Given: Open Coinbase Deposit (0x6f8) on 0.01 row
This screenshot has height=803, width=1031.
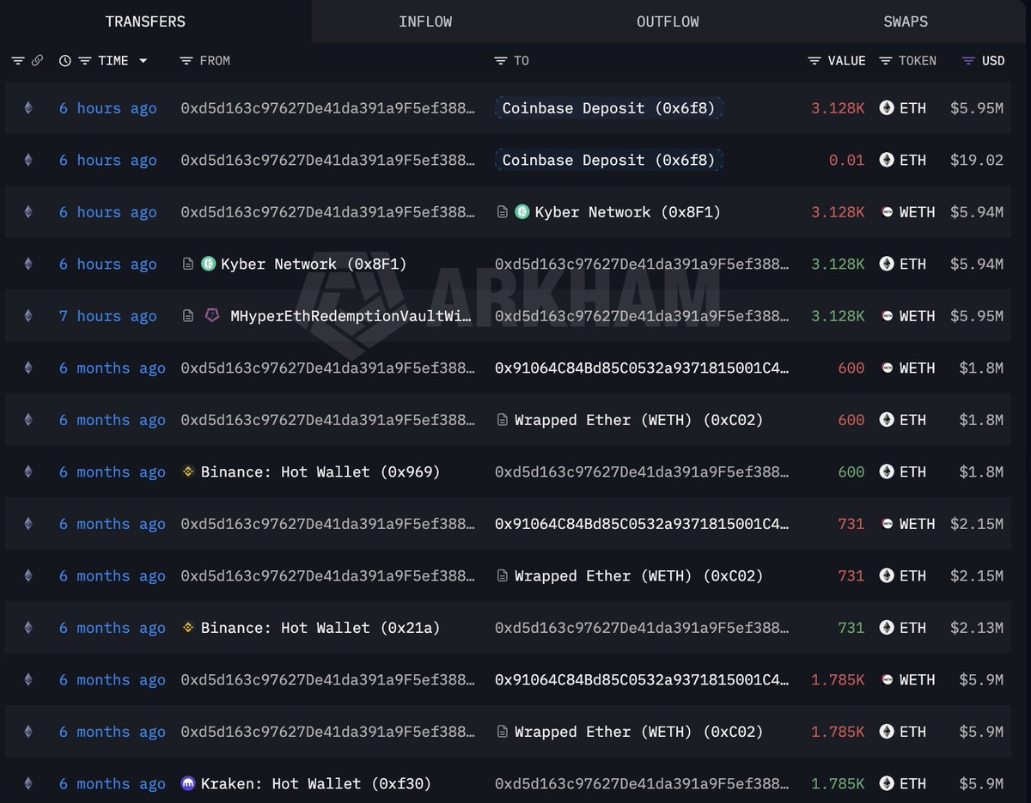Looking at the screenshot, I should (x=609, y=160).
